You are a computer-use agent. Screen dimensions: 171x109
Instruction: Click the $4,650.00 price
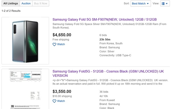coord(62,35)
